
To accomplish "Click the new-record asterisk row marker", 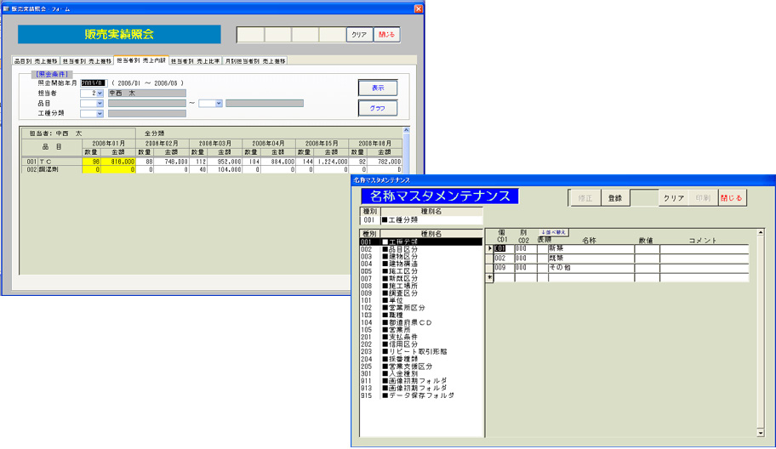I will pos(489,277).
